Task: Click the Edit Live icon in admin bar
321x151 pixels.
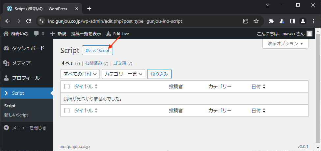Action: coord(109,34)
